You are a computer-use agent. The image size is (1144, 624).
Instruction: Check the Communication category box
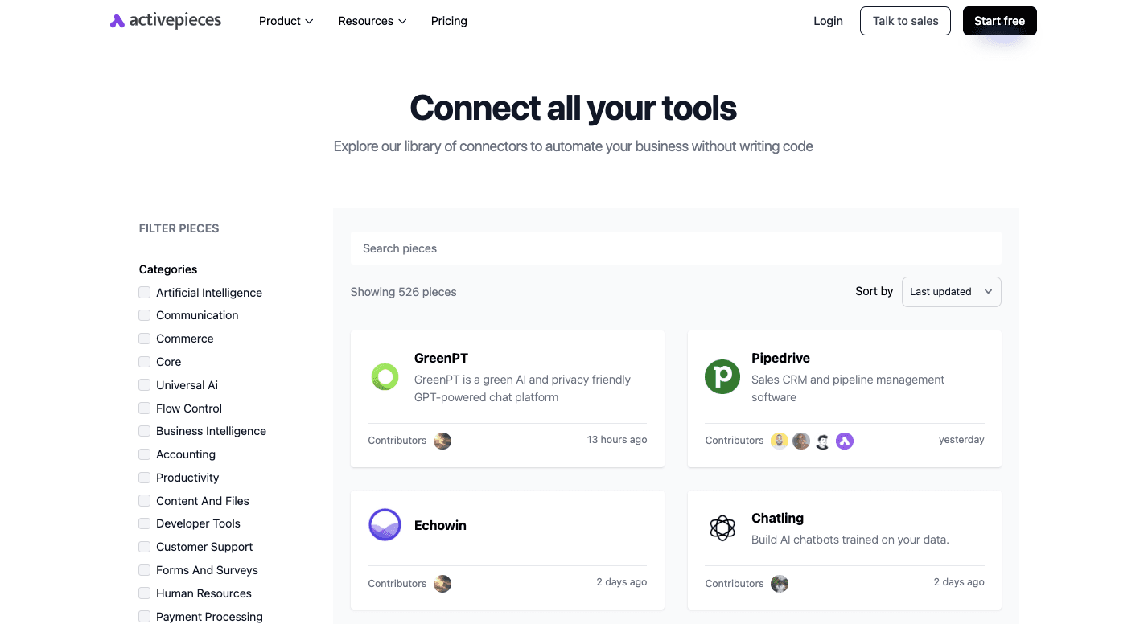tap(144, 315)
